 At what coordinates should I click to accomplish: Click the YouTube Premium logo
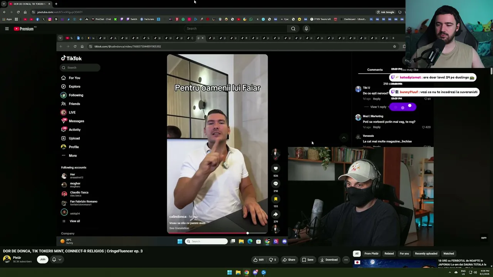(x=24, y=28)
